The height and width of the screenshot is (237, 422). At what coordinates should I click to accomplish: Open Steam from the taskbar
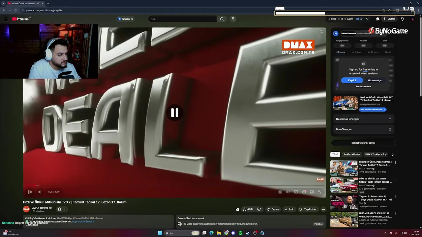248,233
